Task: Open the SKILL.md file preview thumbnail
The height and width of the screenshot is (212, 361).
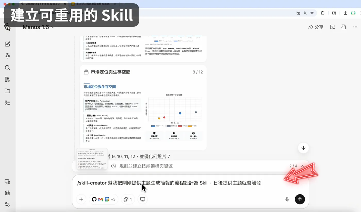Action: (92, 159)
